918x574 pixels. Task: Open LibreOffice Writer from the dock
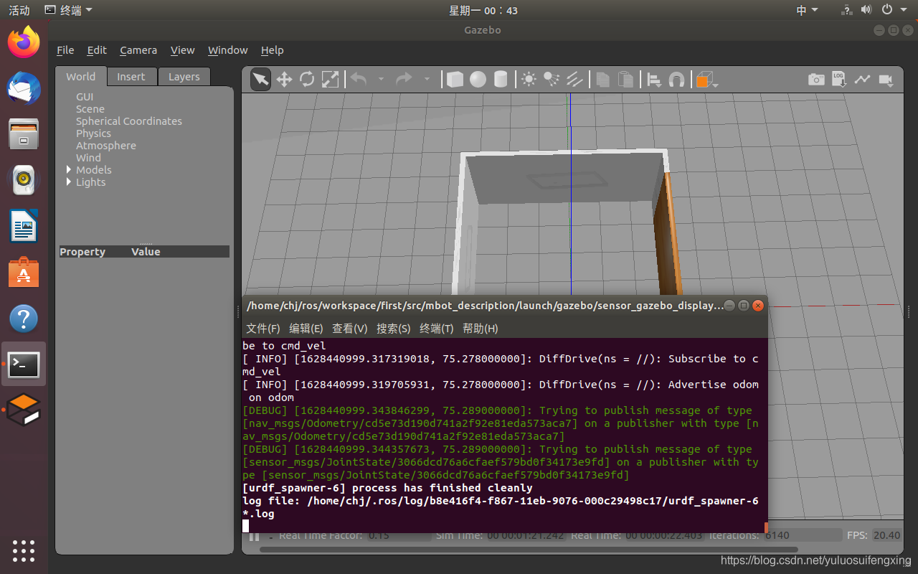click(24, 227)
